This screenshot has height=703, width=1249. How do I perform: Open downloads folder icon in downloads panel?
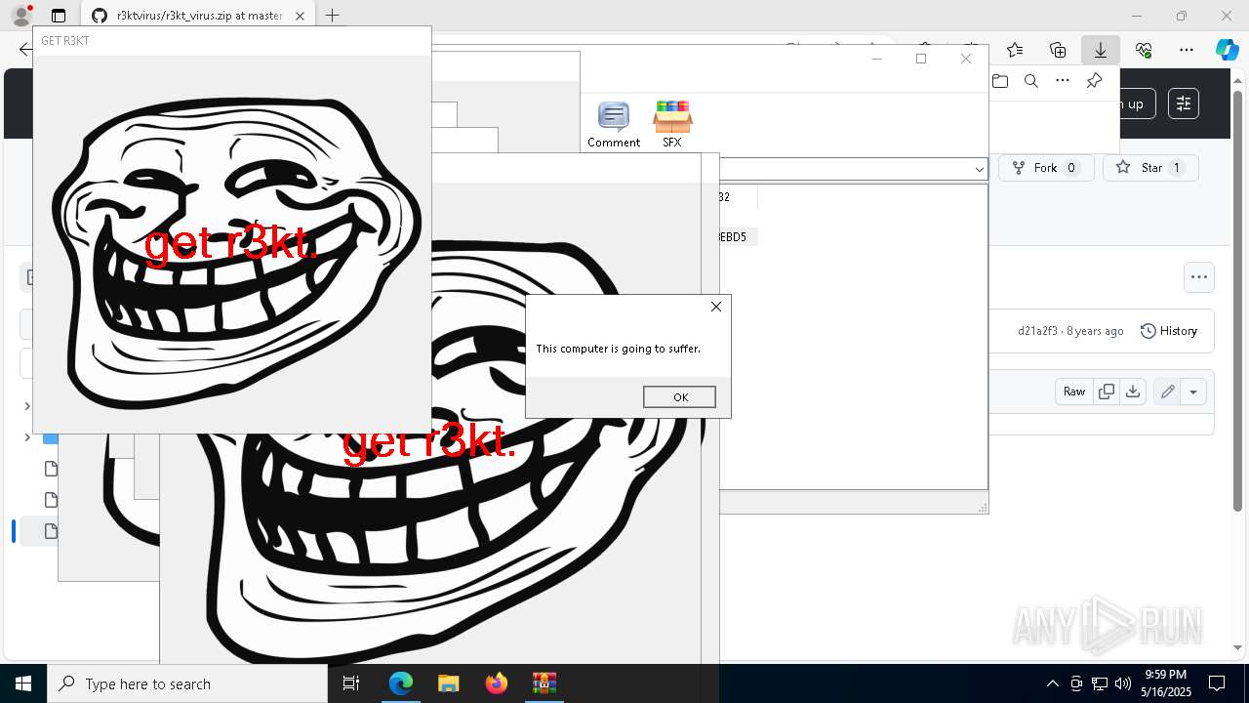click(1000, 81)
